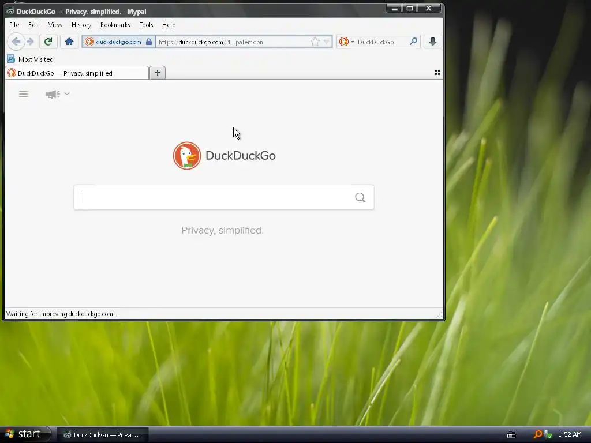Click the Mypal icon in title bar
Viewport: 591px width, 443px height.
(x=10, y=11)
